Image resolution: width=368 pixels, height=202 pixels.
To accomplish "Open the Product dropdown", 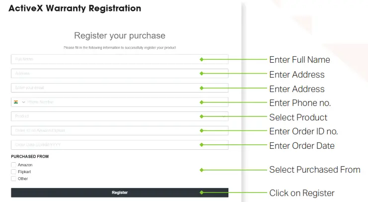I will click(119, 116).
